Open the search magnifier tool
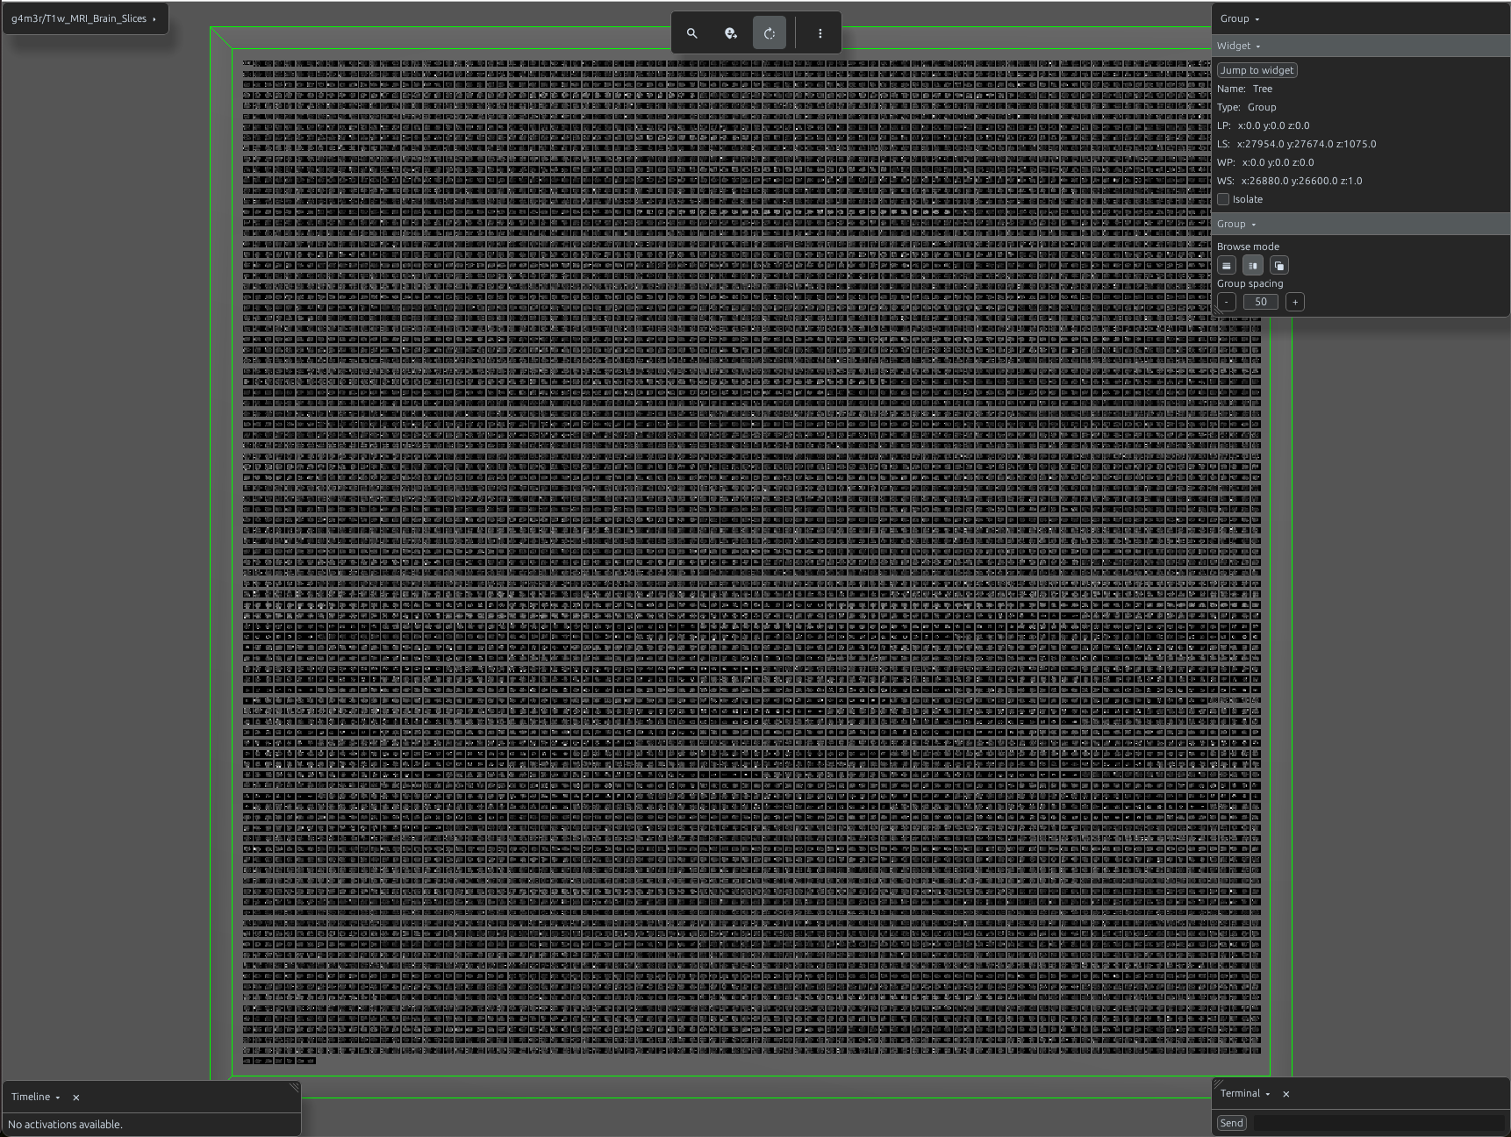The height and width of the screenshot is (1137, 1511). pos(692,33)
